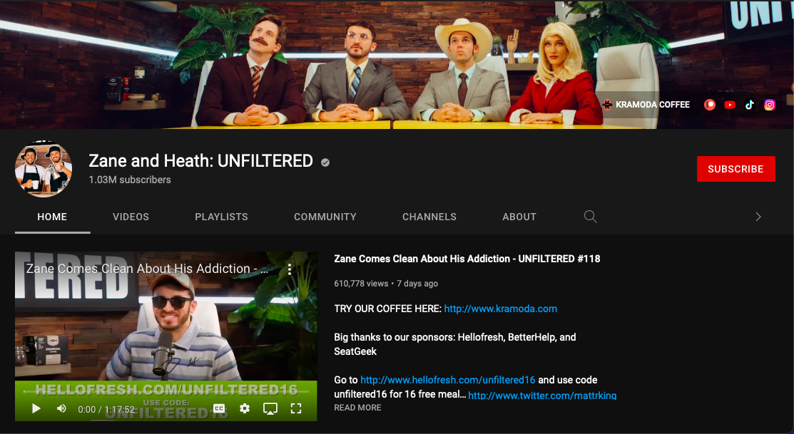Go to the COMMUNITY tab
Screen dimensions: 794x434
(325, 217)
